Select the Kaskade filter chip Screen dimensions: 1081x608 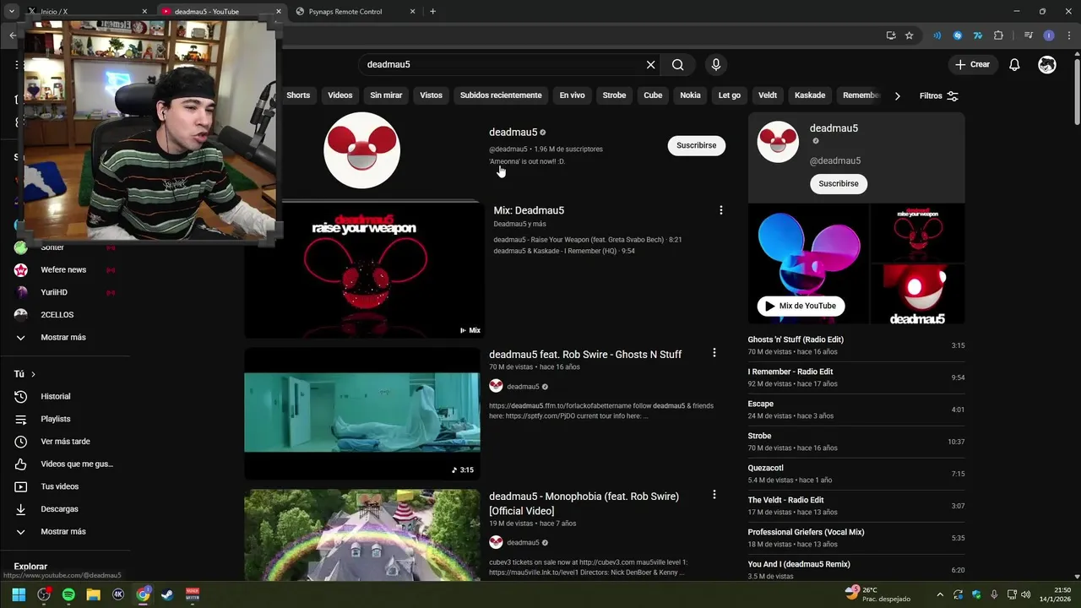(x=810, y=95)
